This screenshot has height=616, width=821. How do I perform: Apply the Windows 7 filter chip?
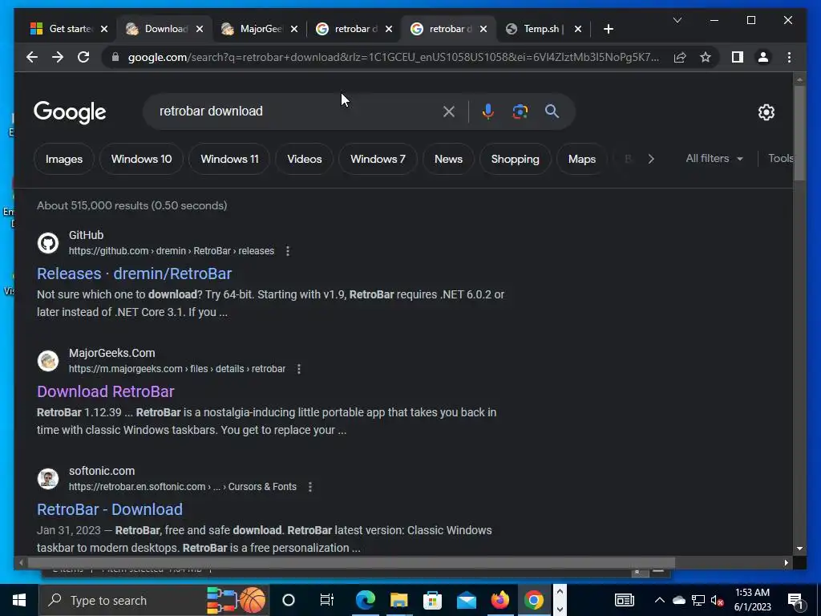click(x=378, y=159)
